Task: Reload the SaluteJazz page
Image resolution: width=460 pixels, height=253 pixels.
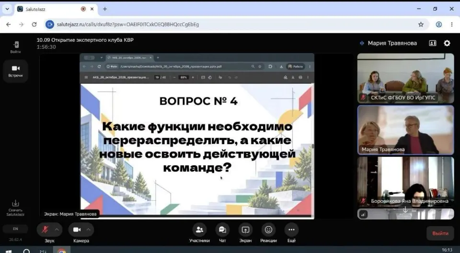Action: (34, 24)
